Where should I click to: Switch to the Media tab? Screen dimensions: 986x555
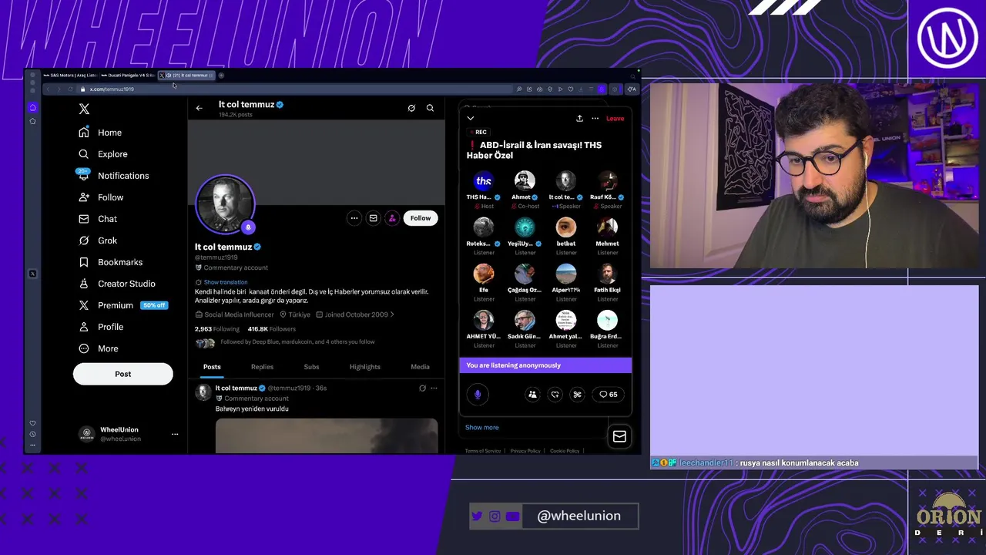(420, 367)
